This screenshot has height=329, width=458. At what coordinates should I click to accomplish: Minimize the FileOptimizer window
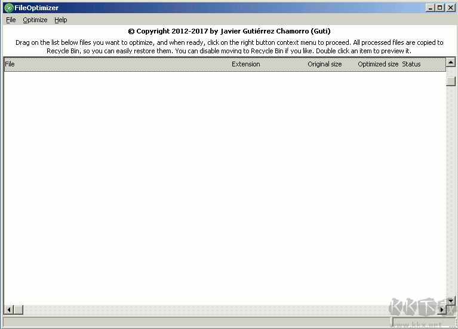[x=431, y=8]
